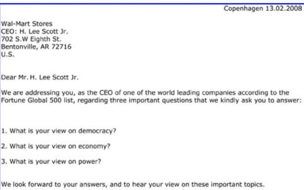Click the U.S. country line

tap(8, 54)
